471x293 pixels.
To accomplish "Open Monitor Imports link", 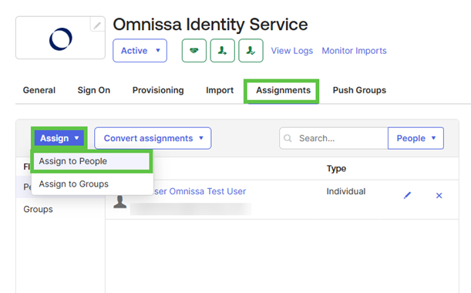I will pyautogui.click(x=354, y=51).
